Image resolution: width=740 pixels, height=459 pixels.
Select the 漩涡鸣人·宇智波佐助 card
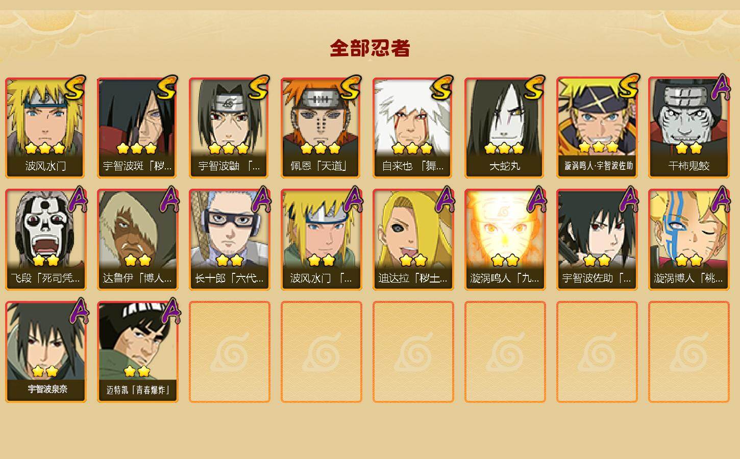597,127
